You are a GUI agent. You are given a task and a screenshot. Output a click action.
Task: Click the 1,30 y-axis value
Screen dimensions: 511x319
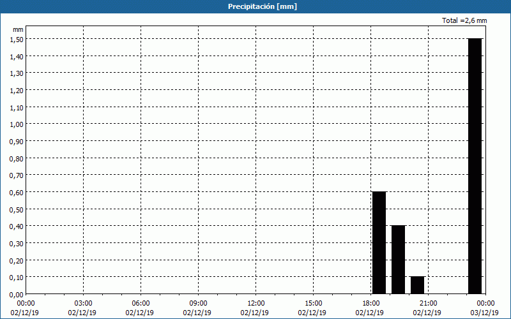click(17, 73)
